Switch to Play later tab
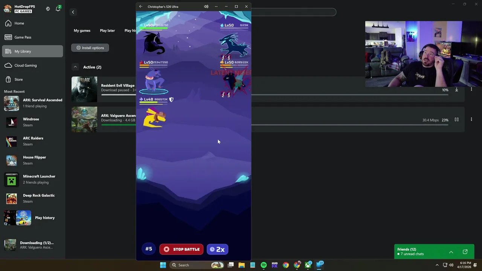The width and height of the screenshot is (482, 271). click(107, 30)
